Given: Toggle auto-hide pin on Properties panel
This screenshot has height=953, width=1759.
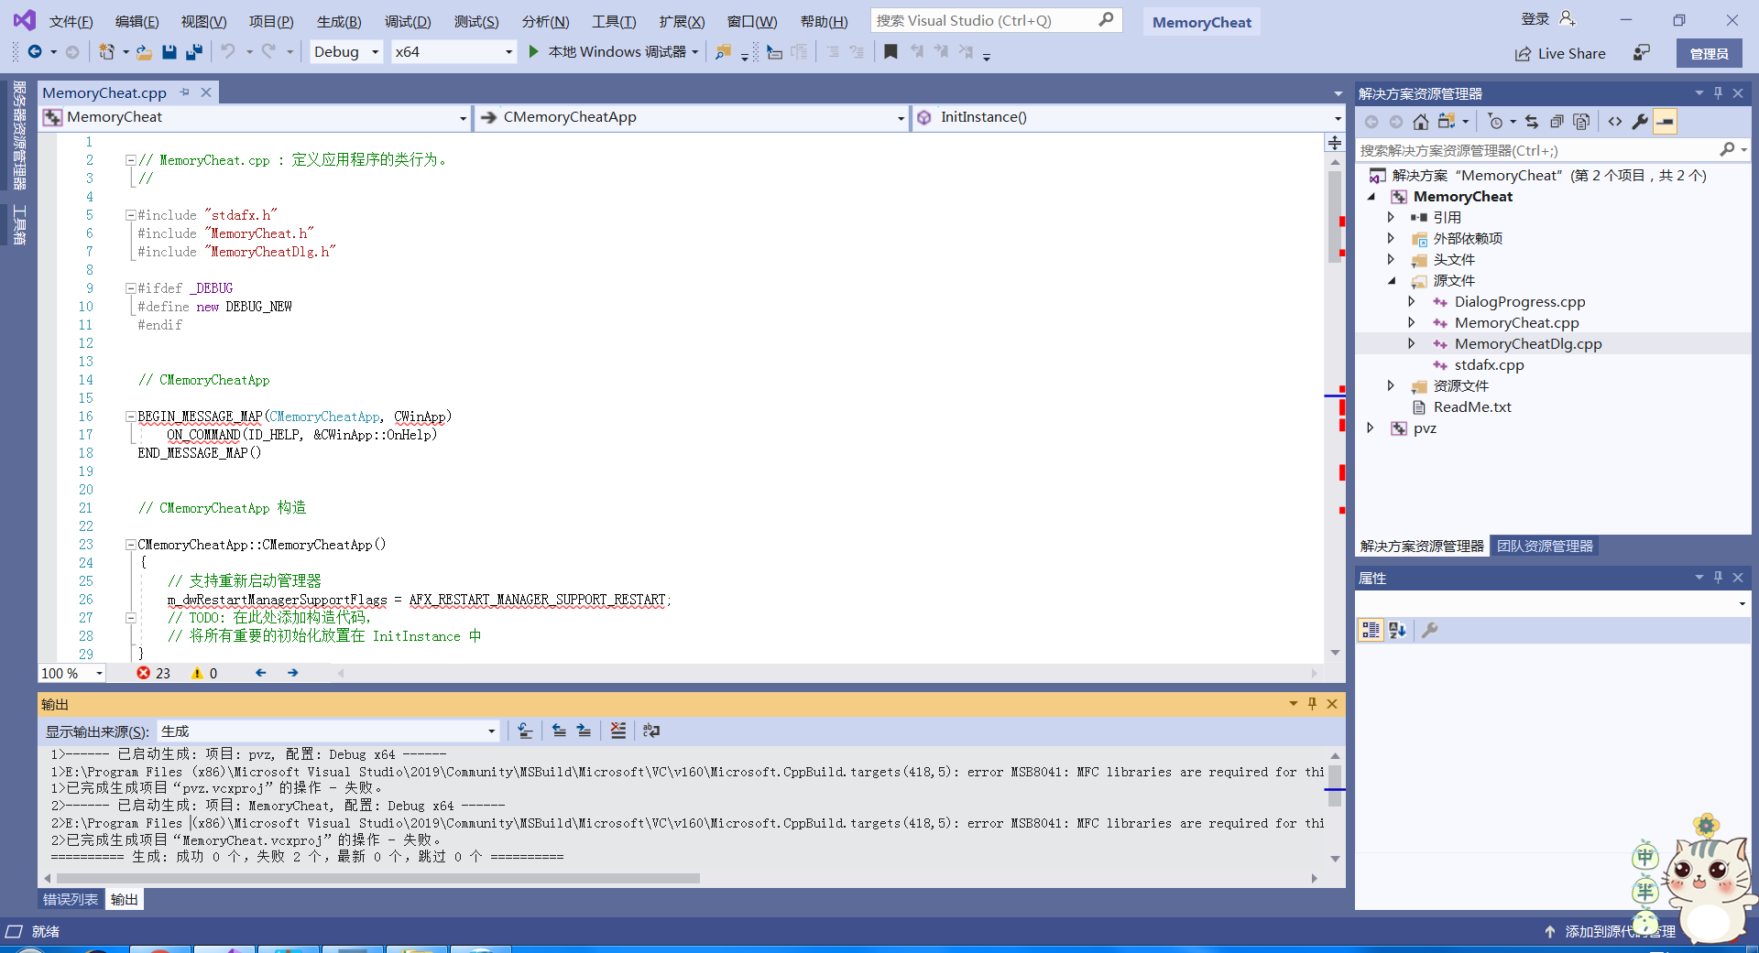Looking at the screenshot, I should tap(1718, 578).
